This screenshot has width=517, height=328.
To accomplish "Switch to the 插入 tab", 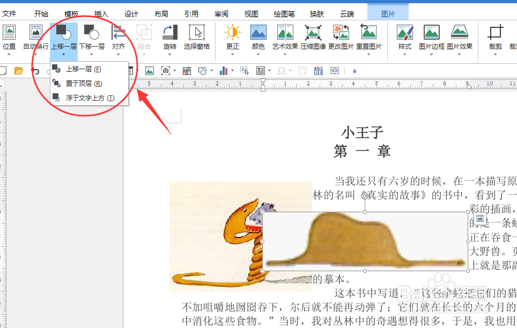I will coord(101,14).
